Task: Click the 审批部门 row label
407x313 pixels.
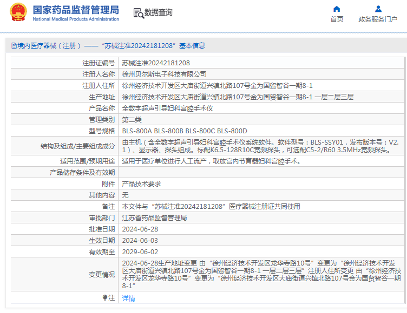Action: click(x=102, y=218)
